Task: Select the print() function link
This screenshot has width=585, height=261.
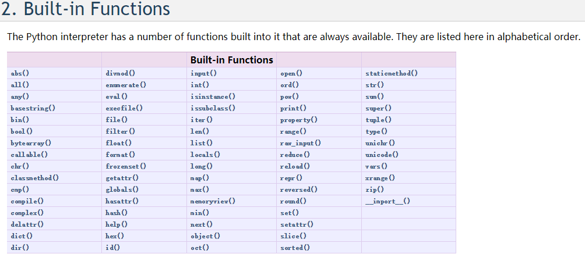Action: 293,108
